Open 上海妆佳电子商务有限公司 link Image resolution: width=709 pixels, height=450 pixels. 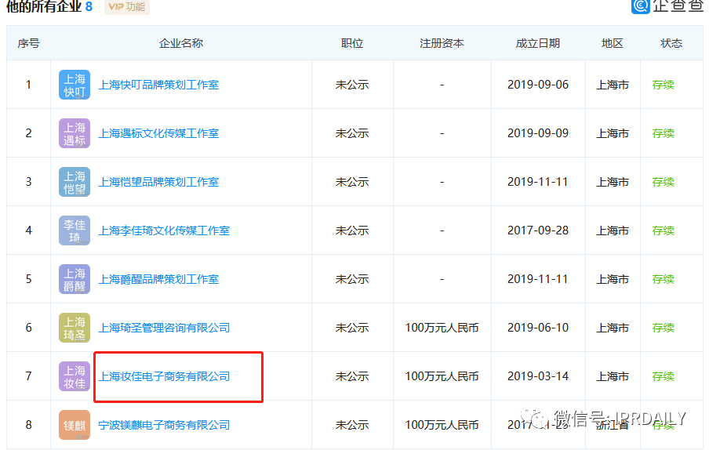(x=164, y=376)
